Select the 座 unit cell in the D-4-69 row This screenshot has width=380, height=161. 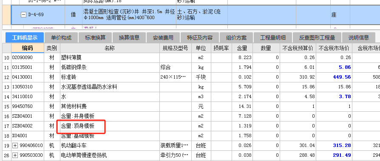340,15
